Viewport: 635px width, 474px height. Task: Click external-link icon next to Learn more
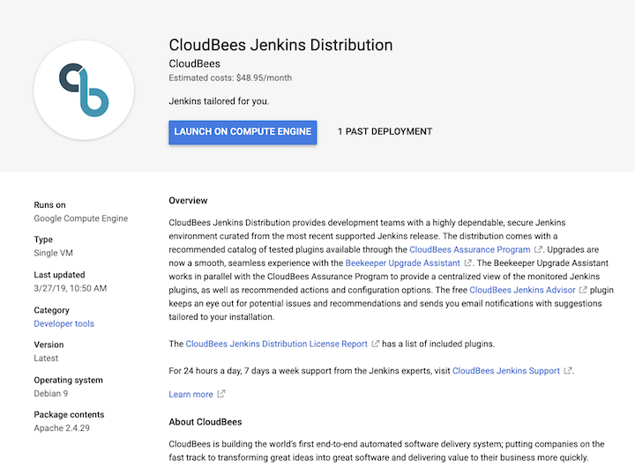221,394
